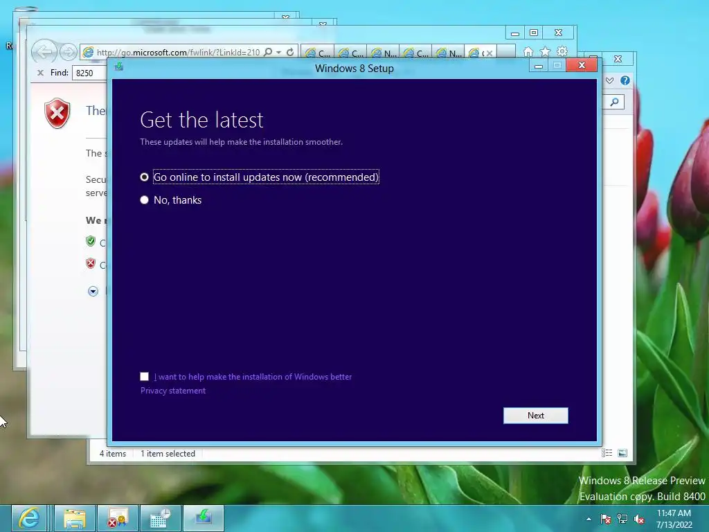Open File Explorer Help question mark
The width and height of the screenshot is (709, 532).
pos(625,80)
